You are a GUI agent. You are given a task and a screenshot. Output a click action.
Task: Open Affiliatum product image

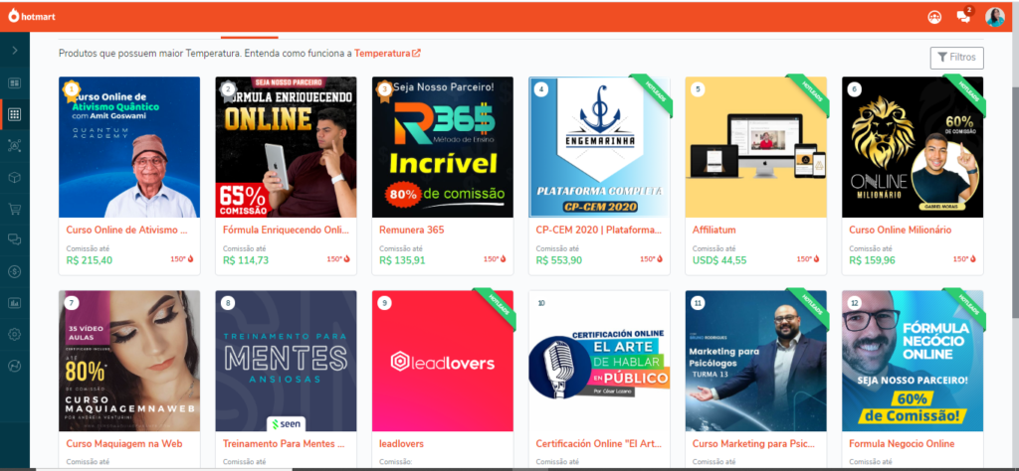pos(756,147)
